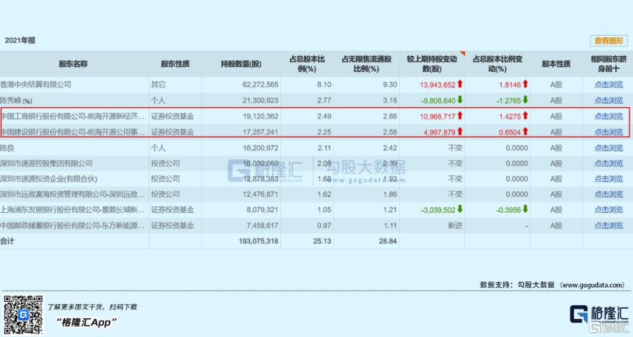Click the 2021年报 heading
The width and height of the screenshot is (633, 337).
point(20,40)
